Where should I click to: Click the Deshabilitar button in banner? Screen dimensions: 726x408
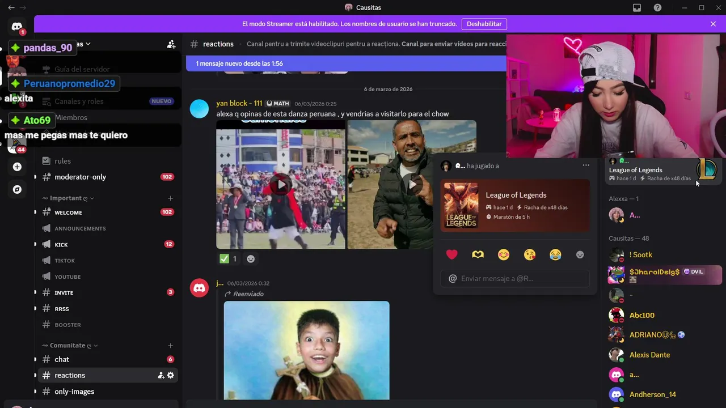484,24
